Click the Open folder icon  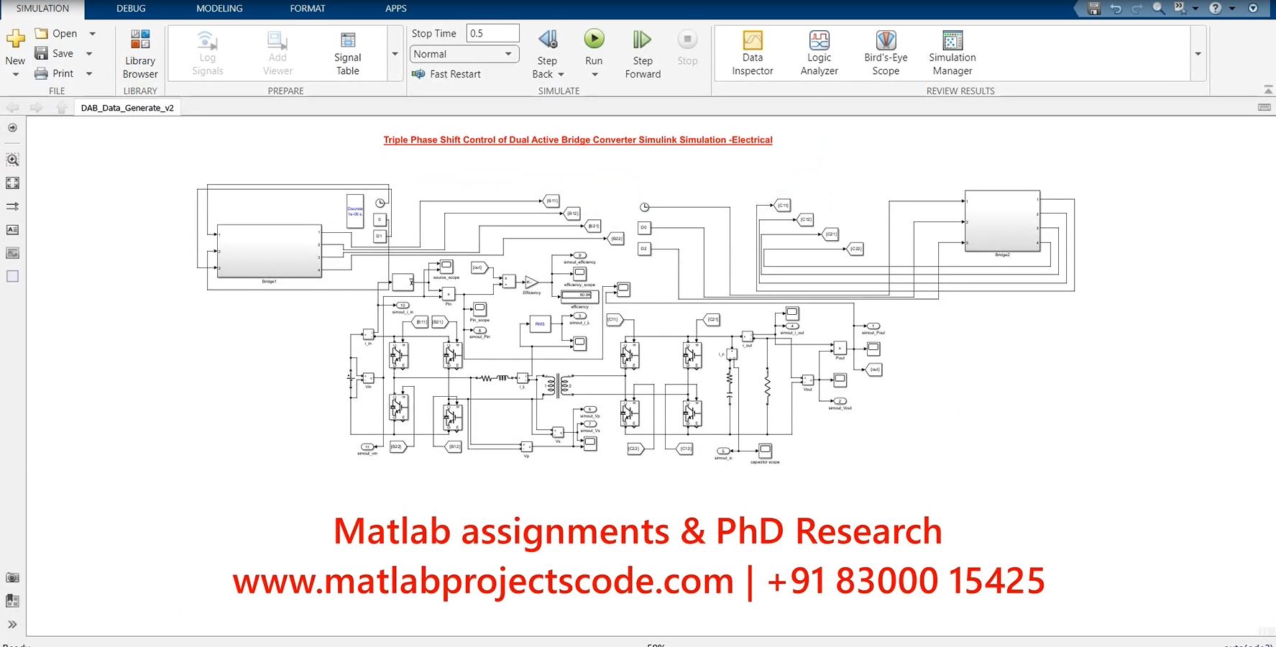pyautogui.click(x=42, y=34)
